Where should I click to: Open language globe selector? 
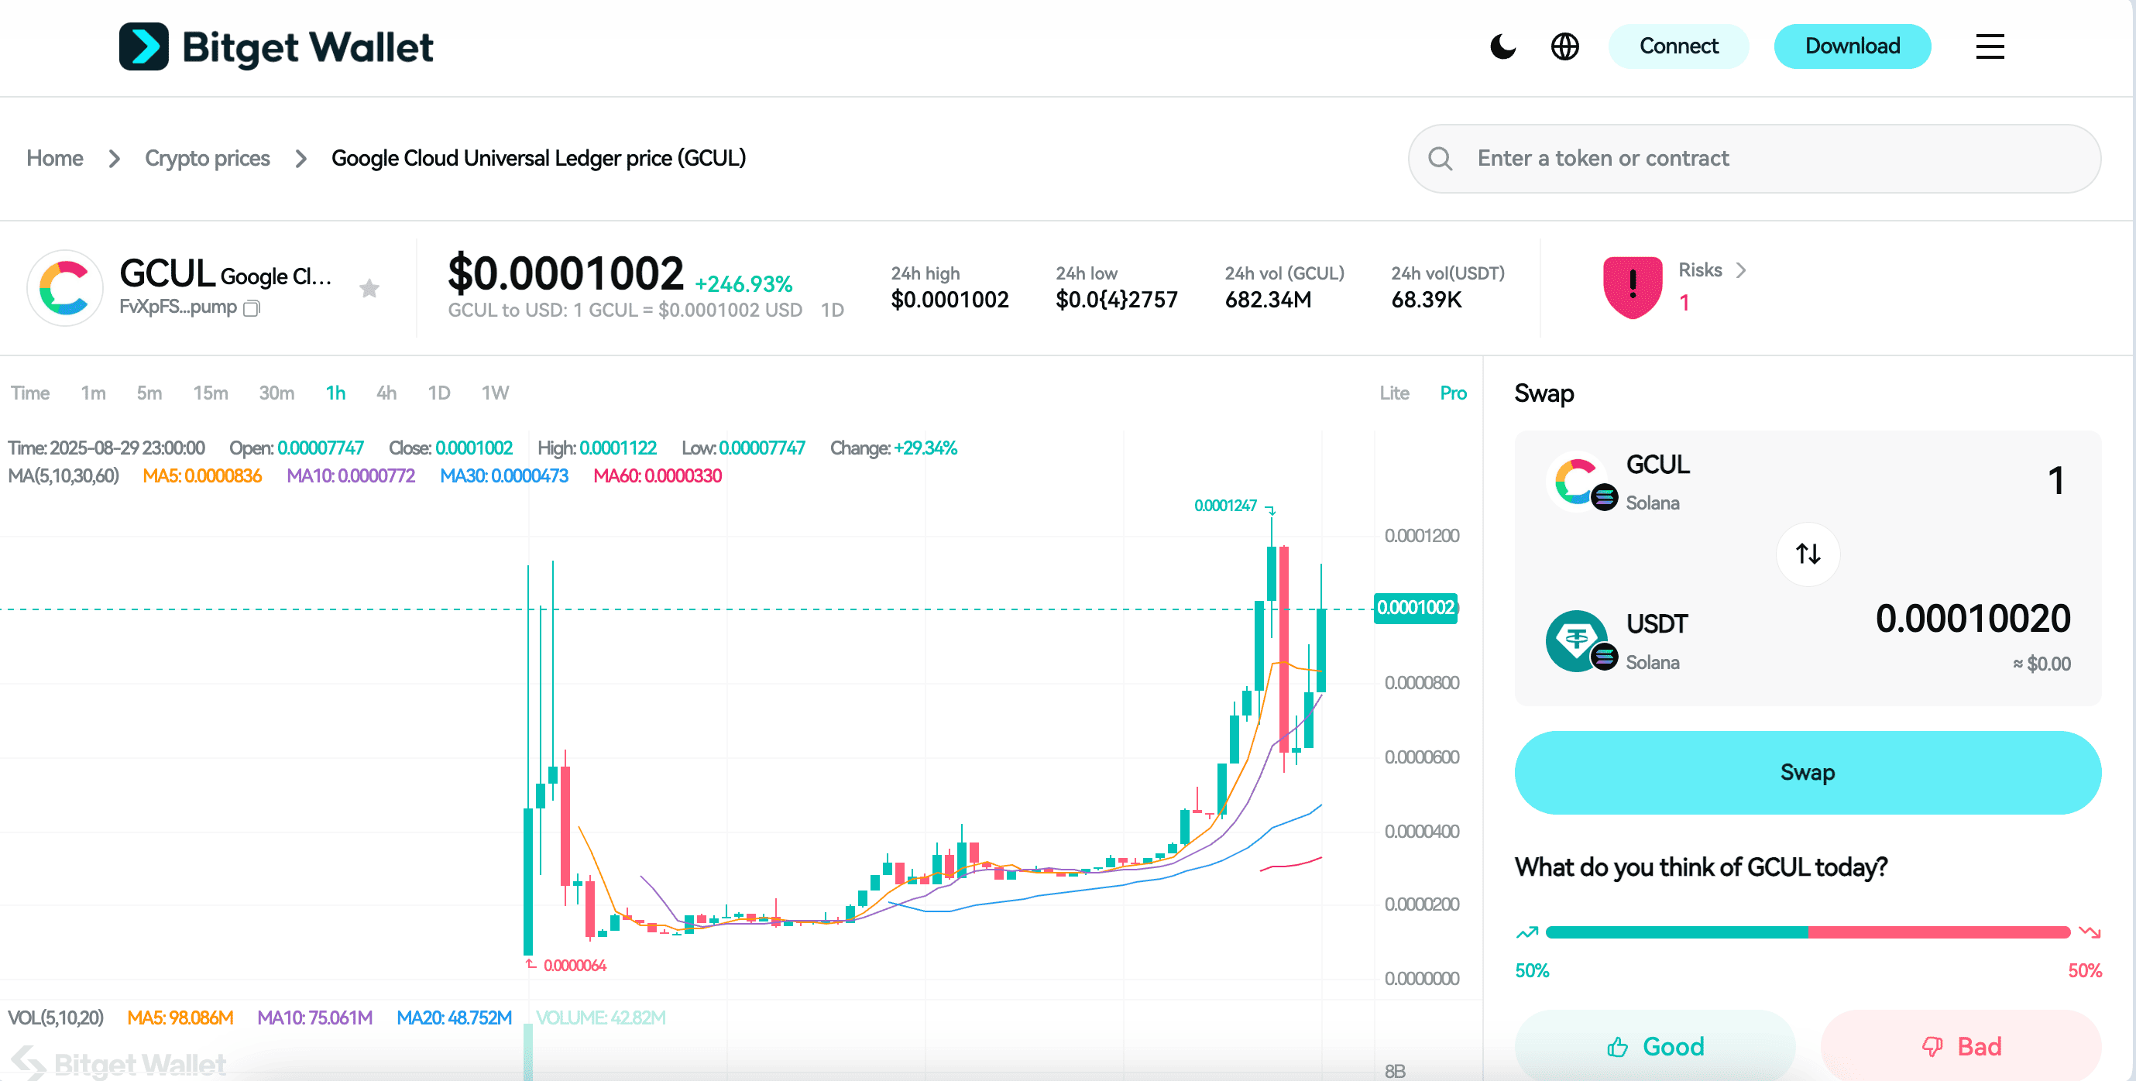1564,46
